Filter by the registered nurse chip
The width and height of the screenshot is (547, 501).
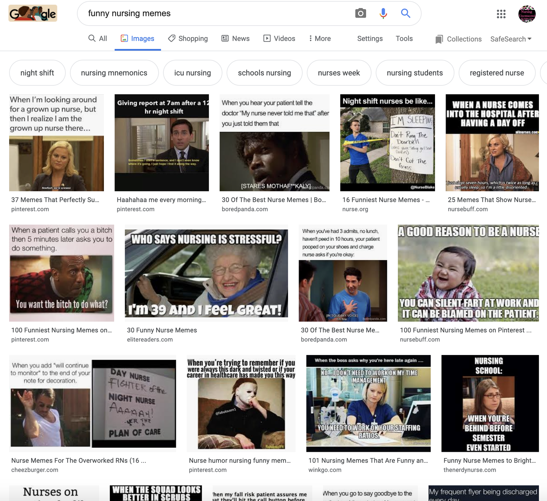tap(497, 73)
